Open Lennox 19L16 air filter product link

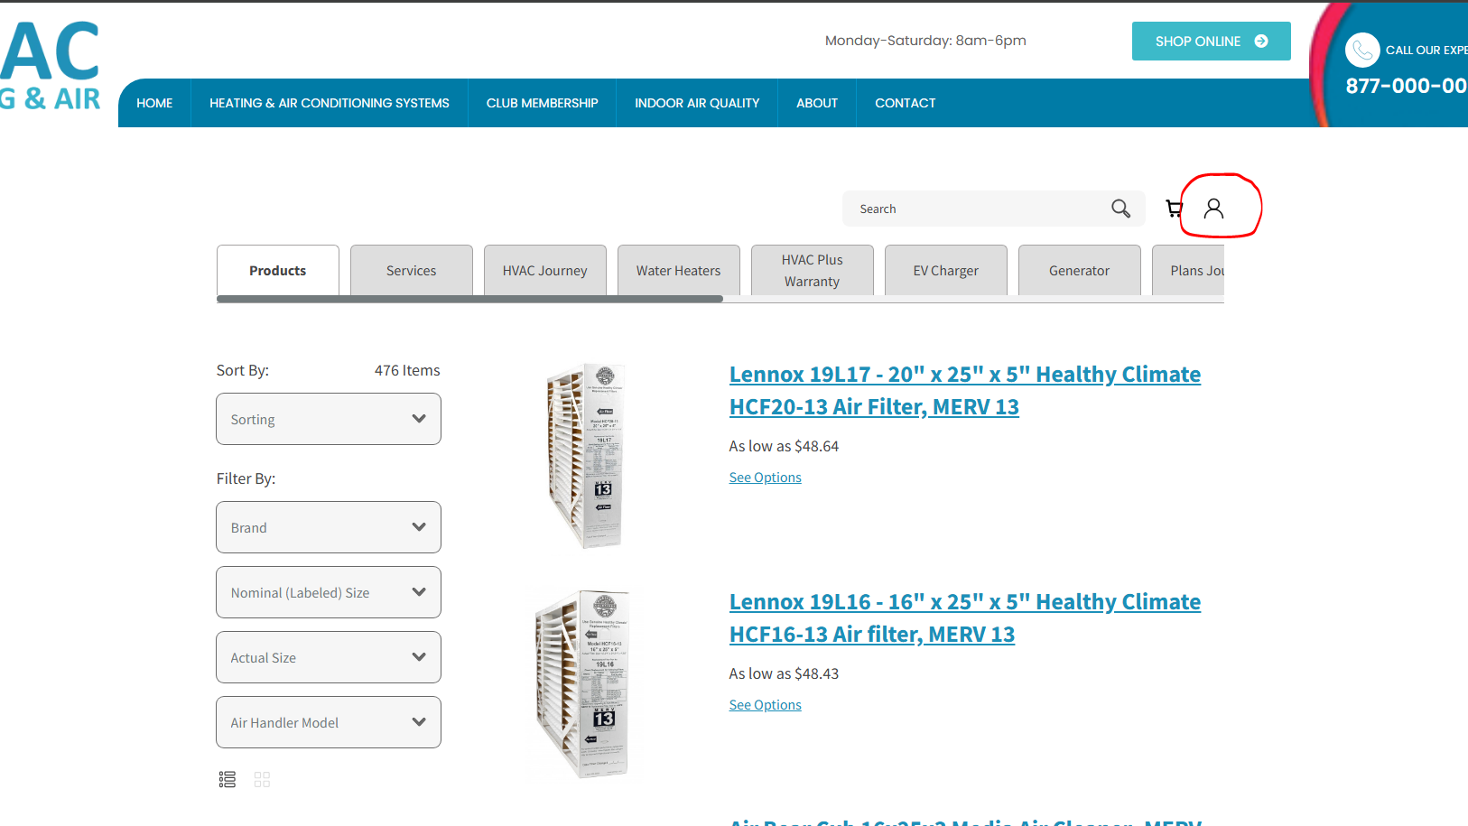[965, 617]
